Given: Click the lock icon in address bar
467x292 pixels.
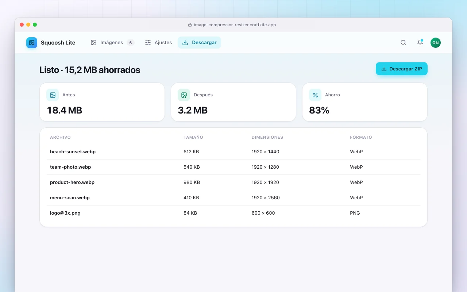Looking at the screenshot, I should [190, 25].
